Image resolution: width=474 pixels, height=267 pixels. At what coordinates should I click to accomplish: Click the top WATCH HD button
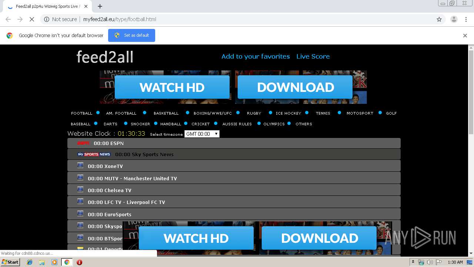tap(172, 87)
